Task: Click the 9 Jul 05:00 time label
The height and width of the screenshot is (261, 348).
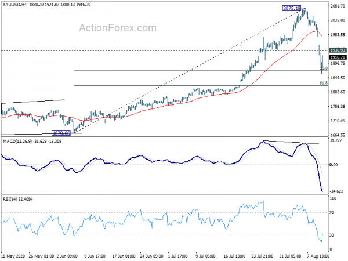Action: pos(206,256)
